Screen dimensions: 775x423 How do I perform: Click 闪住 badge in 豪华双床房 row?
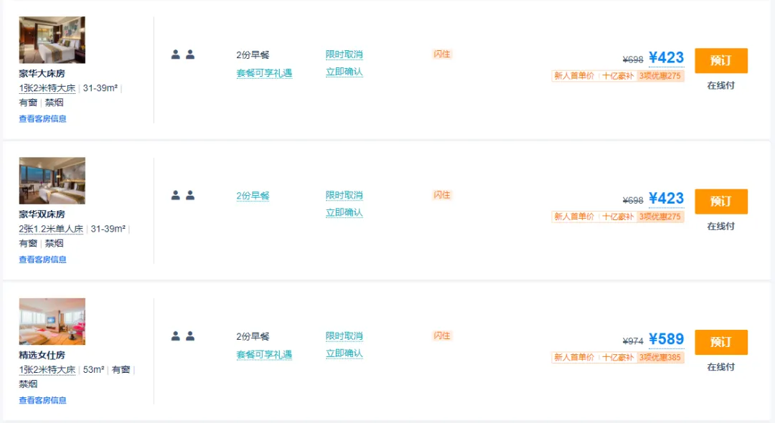pyautogui.click(x=442, y=195)
